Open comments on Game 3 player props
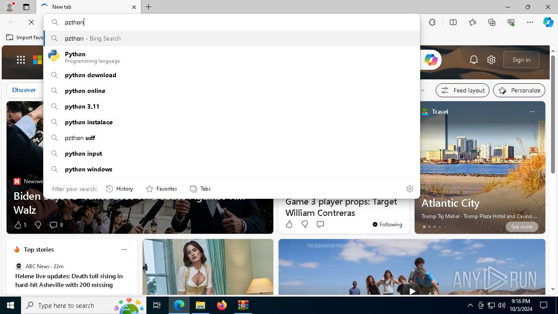The image size is (558, 314). tap(320, 224)
